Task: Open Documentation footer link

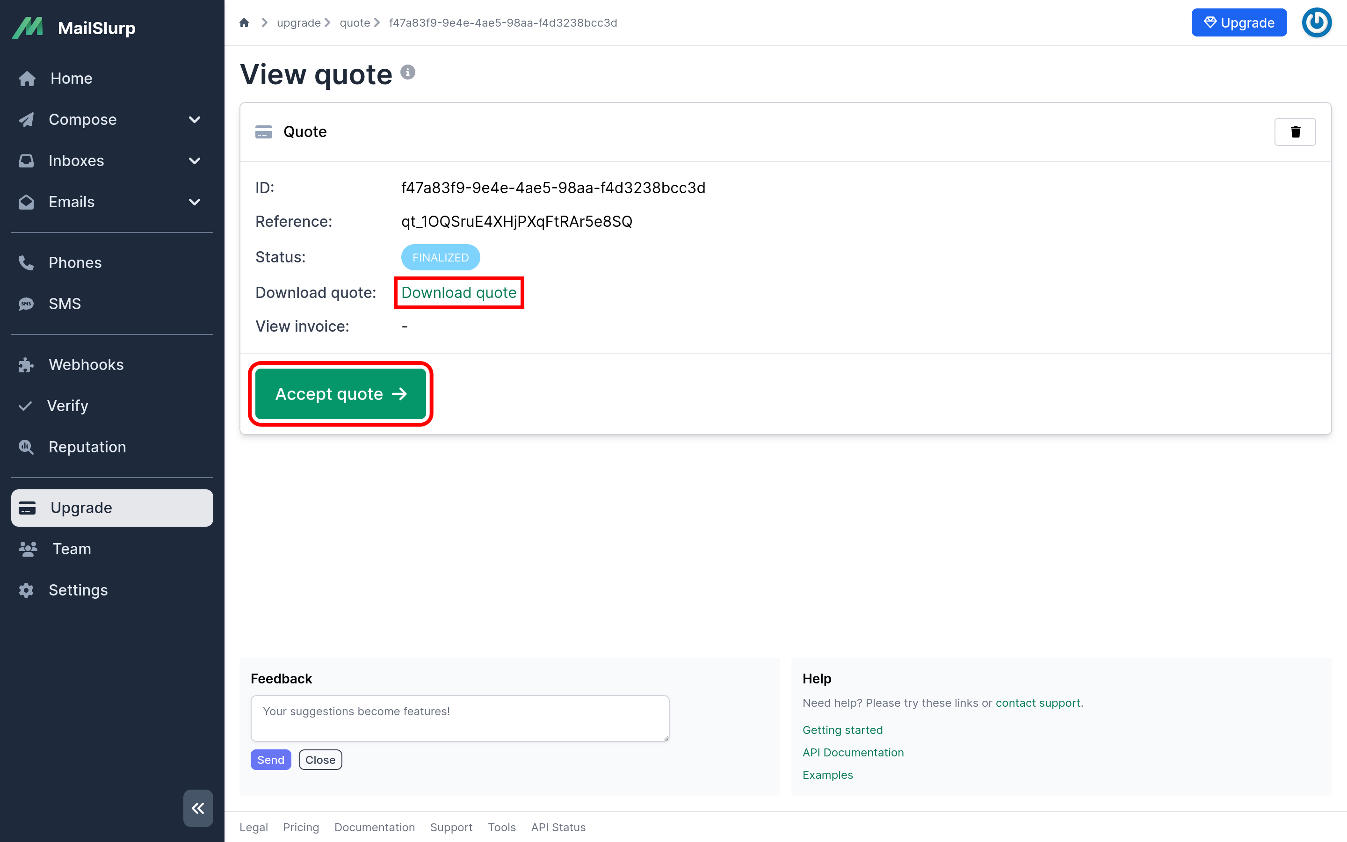Action: [x=374, y=827]
